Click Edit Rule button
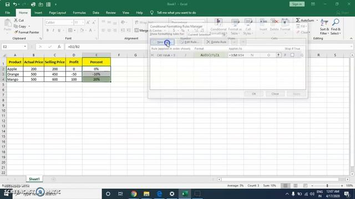Image resolution: width=355 pixels, height=199 pixels. [190, 42]
